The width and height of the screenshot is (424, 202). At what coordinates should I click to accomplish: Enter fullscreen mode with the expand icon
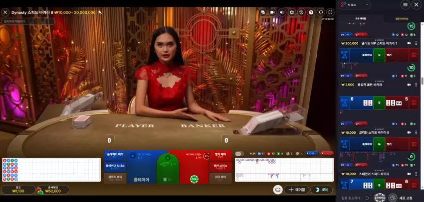[330, 12]
